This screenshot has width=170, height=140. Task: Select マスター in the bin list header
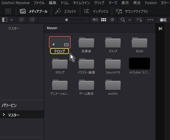pos(14,29)
